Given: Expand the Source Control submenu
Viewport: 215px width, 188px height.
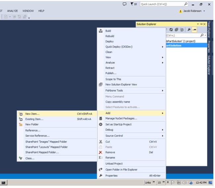Looking at the screenshot, I should tap(162, 136).
